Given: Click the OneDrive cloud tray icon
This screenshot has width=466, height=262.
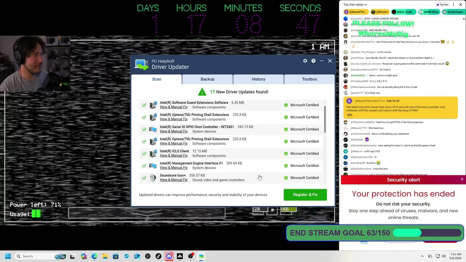Looking at the screenshot, I should (x=430, y=256).
